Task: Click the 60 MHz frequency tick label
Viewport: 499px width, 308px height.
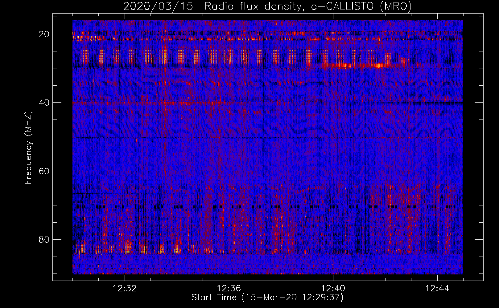Action: click(x=44, y=171)
